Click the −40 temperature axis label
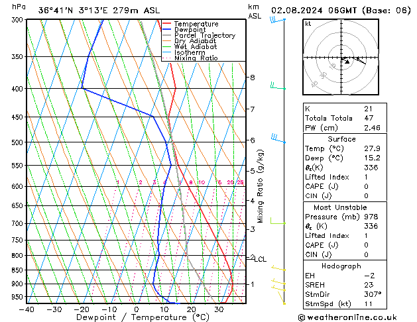 pyautogui.click(x=27, y=309)
